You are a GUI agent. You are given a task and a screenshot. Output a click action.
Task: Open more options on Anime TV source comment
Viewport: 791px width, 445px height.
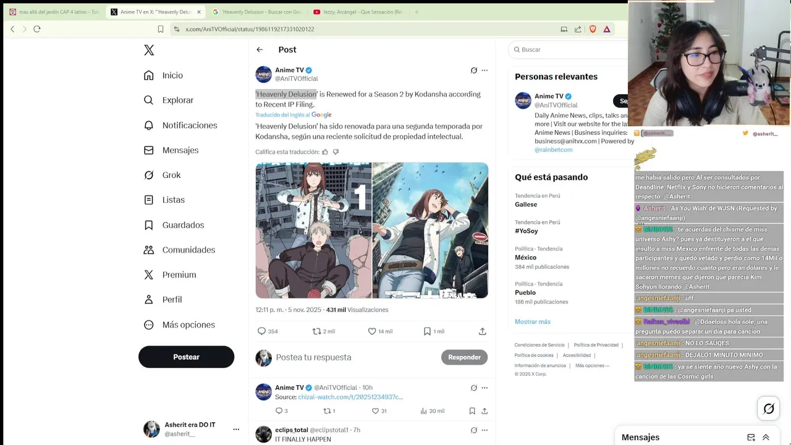click(x=484, y=388)
